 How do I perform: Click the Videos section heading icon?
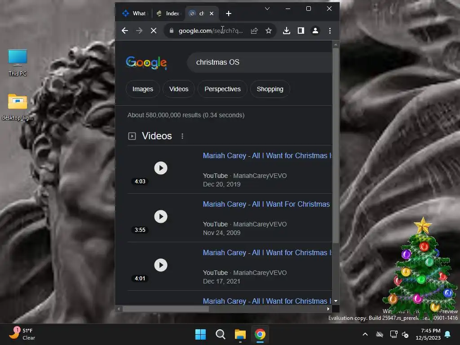coord(132,136)
